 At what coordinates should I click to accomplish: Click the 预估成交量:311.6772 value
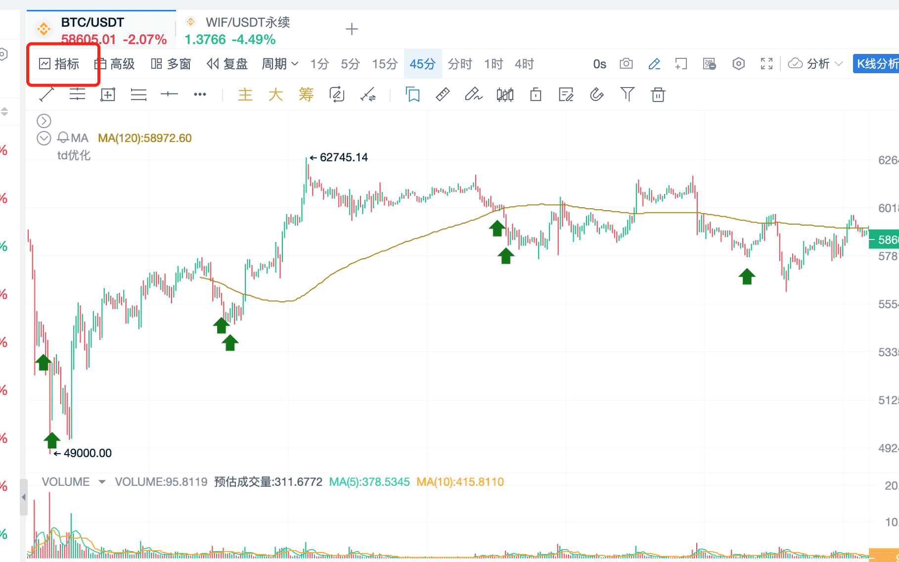coord(268,482)
